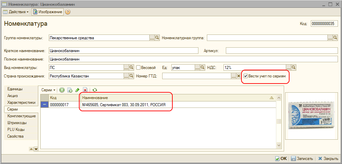Refresh the series list
The height and width of the screenshot is (164, 342).
[95, 90]
